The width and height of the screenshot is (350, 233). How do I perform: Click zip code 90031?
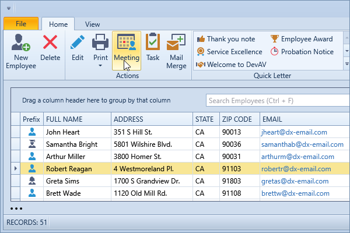click(x=232, y=157)
